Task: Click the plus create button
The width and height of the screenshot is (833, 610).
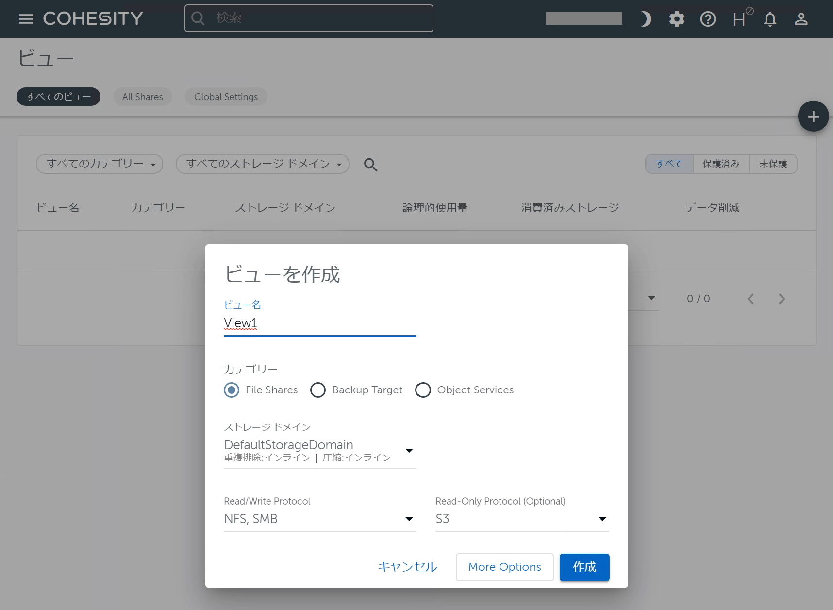Action: [813, 116]
